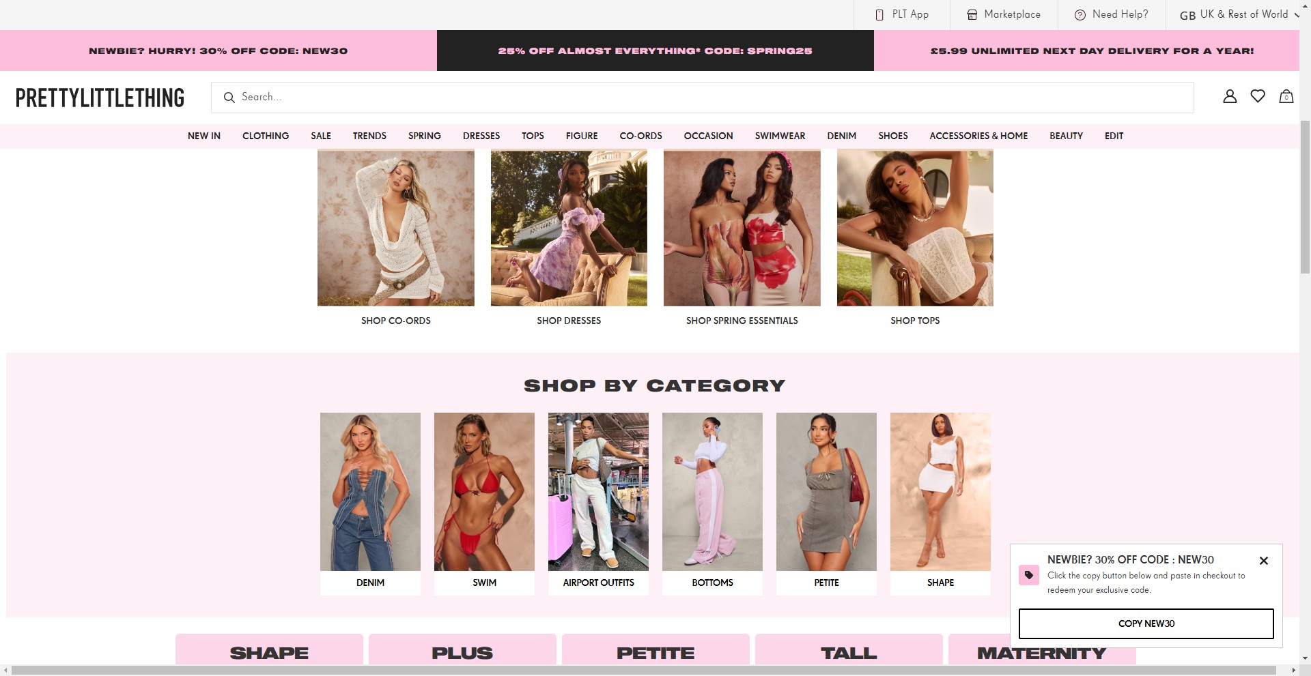The width and height of the screenshot is (1311, 676).
Task: Select the SWIM category thumbnail
Action: click(x=485, y=492)
